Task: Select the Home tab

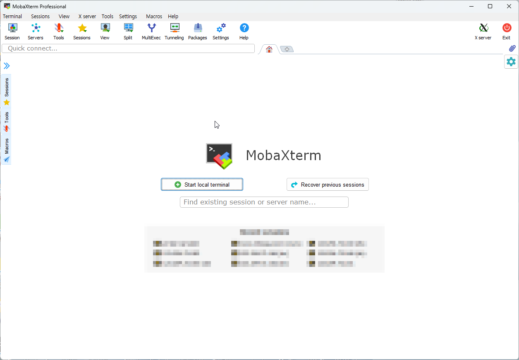Action: (269, 49)
